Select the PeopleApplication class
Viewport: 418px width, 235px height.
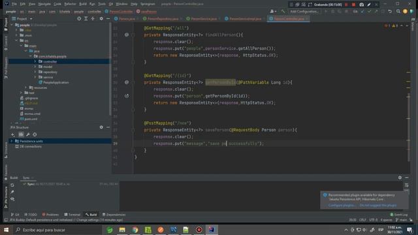pyautogui.click(x=54, y=82)
